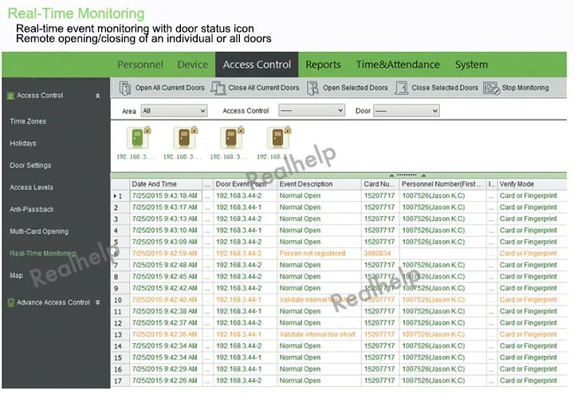Click the 9:43:13 AM row 3 timestamp
The height and width of the screenshot is (394, 574).
[165, 219]
